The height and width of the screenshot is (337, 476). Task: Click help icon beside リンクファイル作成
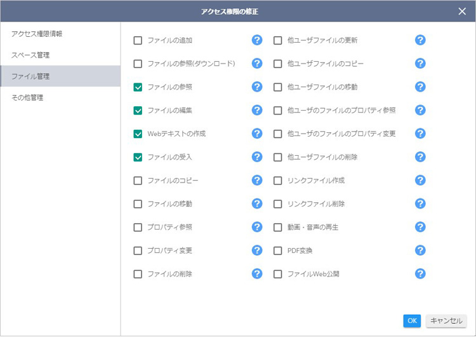(x=420, y=181)
